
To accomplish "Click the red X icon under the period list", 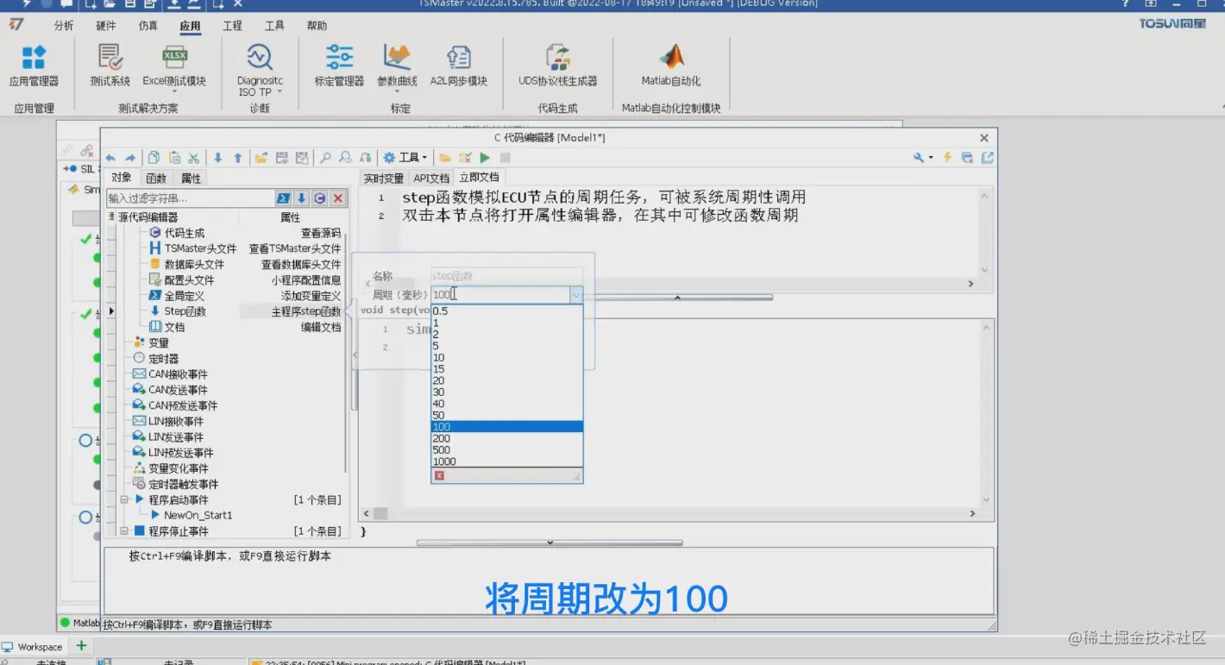I will (439, 475).
